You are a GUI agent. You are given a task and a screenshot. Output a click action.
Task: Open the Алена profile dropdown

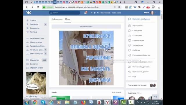click(150, 13)
